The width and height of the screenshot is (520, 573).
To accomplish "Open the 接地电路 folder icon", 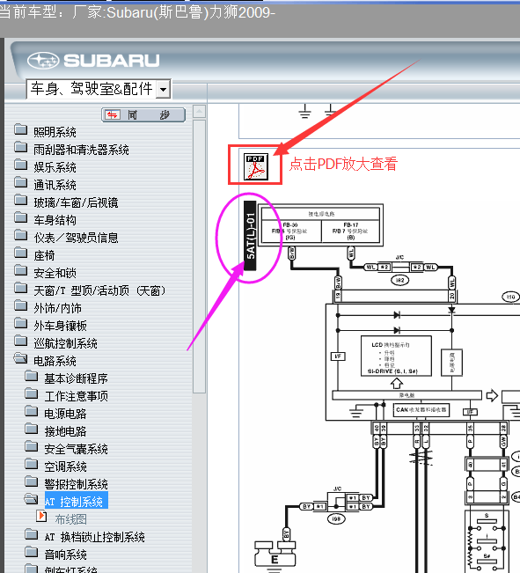I will (x=32, y=429).
